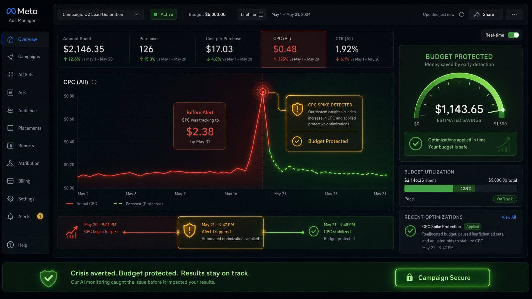Open the Attribution page

tap(26, 163)
